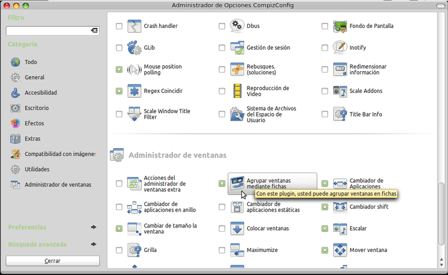Image resolution: width=448 pixels, height=275 pixels.
Task: Disable the Regex Coincidir checkbox
Action: click(119, 91)
